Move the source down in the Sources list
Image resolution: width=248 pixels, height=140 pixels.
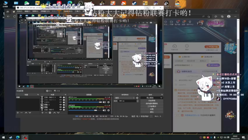[58, 113]
